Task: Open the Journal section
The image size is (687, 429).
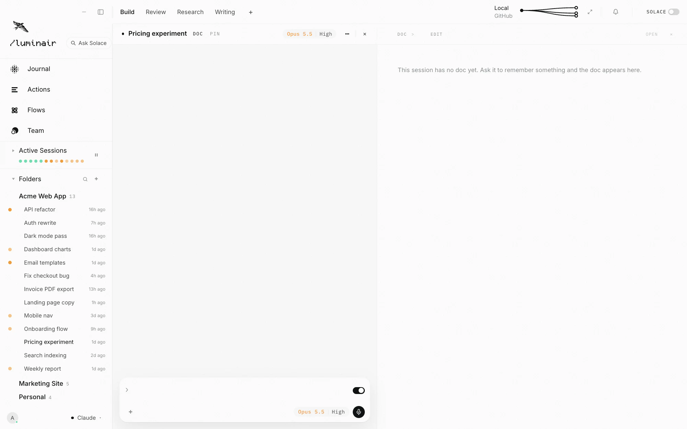Action: (39, 69)
